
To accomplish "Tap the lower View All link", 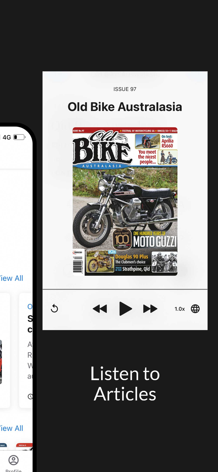I will 12,428.
